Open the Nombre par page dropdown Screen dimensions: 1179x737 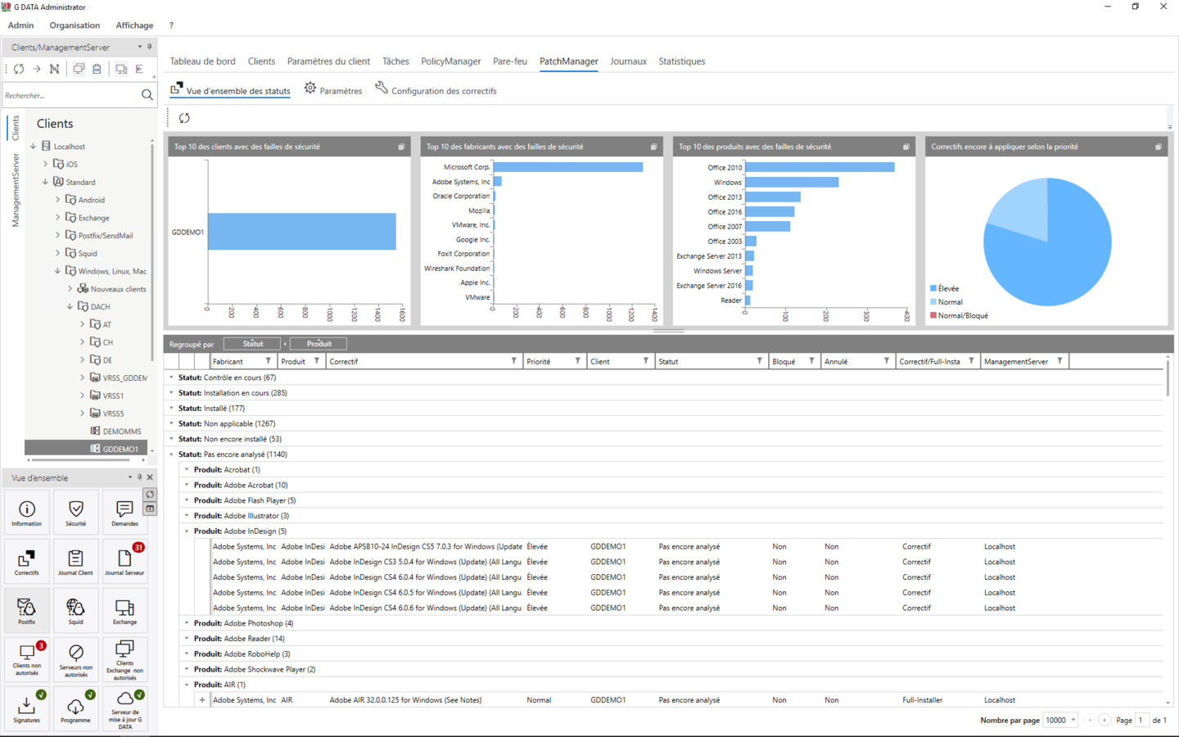(x=1061, y=721)
